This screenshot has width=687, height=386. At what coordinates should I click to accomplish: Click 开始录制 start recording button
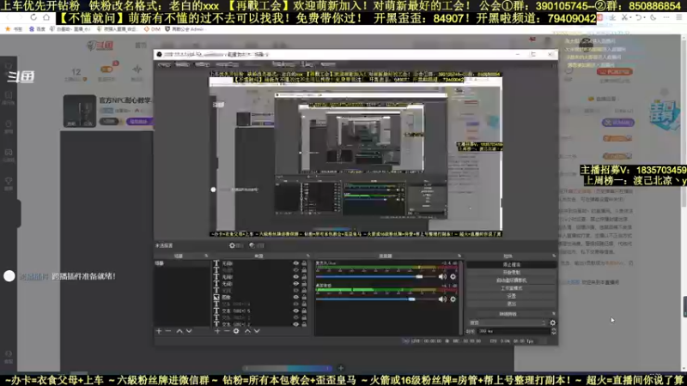pyautogui.click(x=511, y=272)
